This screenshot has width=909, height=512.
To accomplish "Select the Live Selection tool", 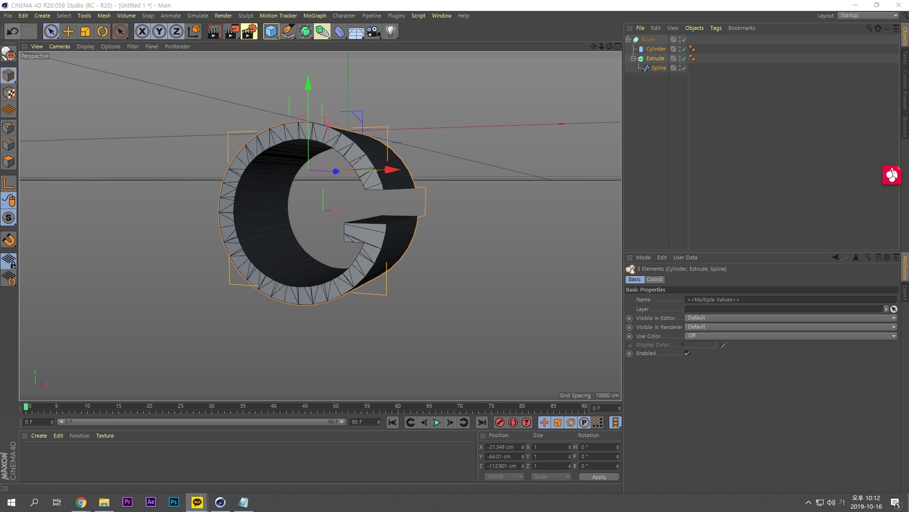I will [51, 32].
